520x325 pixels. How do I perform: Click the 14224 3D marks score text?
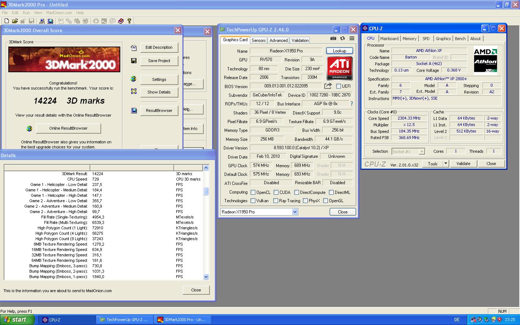pyautogui.click(x=69, y=101)
